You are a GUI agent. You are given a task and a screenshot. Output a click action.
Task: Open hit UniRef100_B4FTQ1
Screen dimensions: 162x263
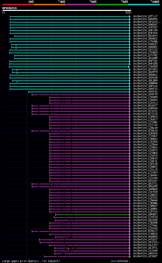145,61
